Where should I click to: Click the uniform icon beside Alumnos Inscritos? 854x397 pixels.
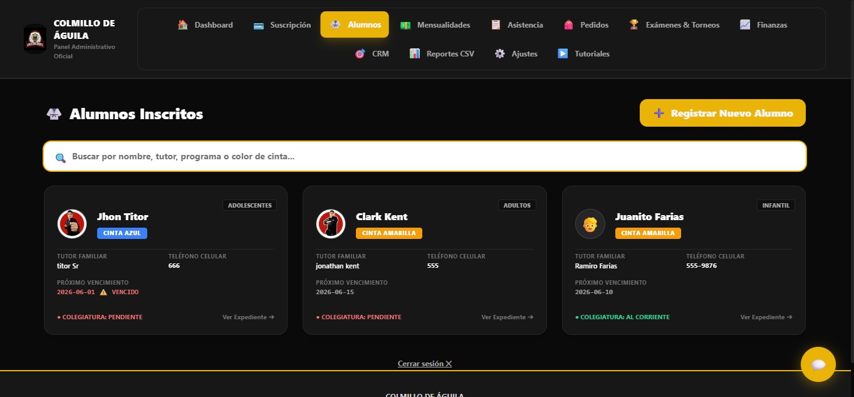pyautogui.click(x=54, y=114)
